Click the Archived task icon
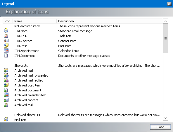The width and height of the screenshot is (173, 132). (x=6, y=105)
